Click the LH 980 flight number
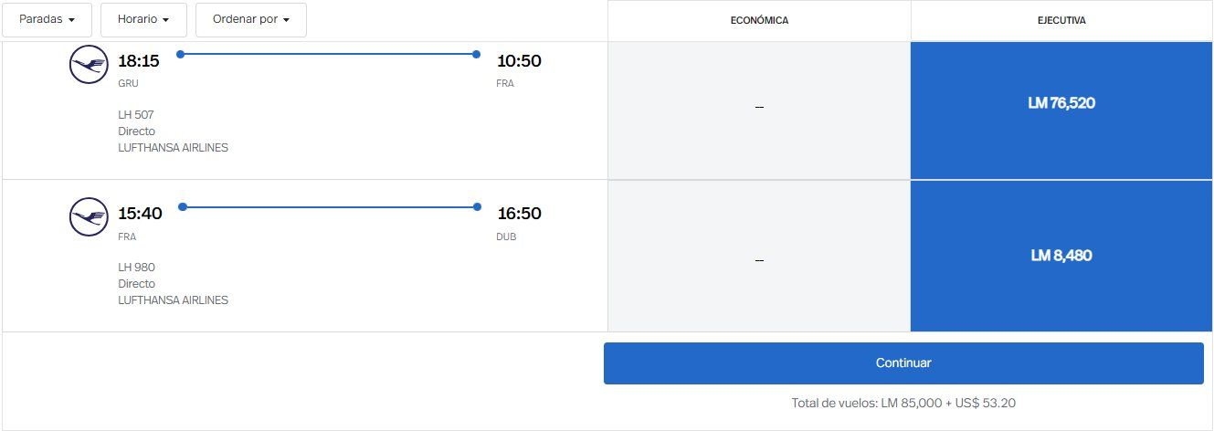This screenshot has width=1214, height=431. tap(136, 268)
